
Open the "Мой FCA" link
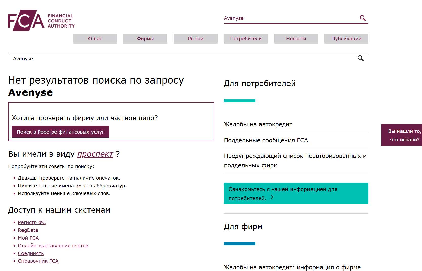point(28,238)
